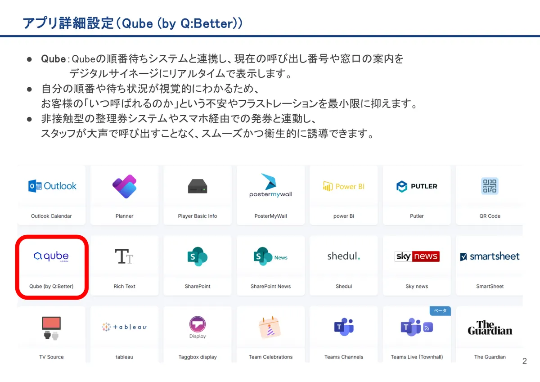
Task: Click the 'Planner' card label
Action: [124, 216]
